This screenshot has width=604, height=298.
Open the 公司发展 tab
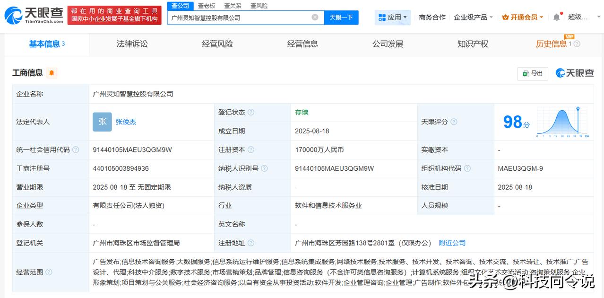point(388,44)
